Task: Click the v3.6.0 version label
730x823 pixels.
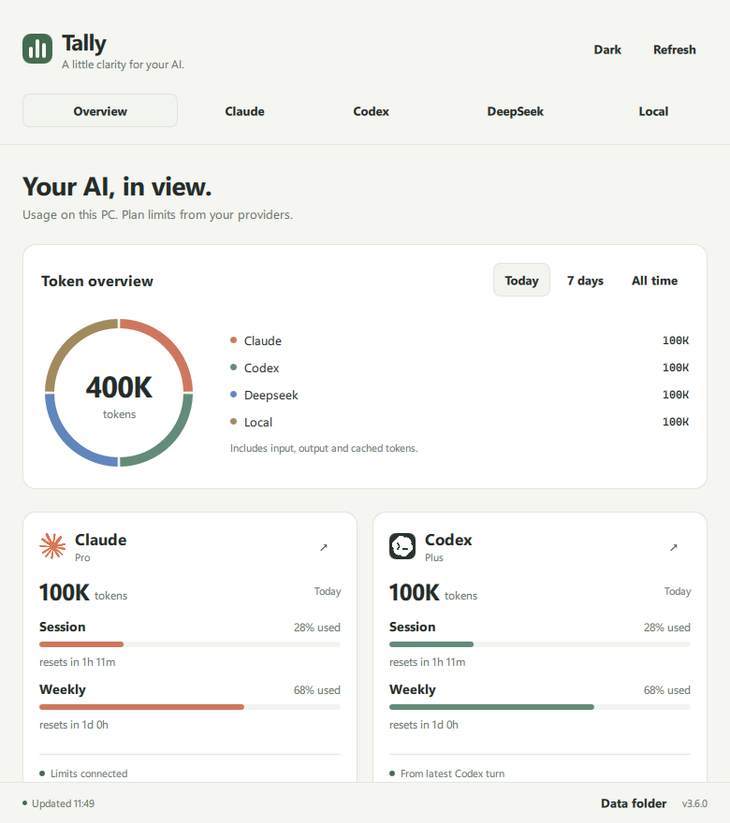Action: click(694, 803)
